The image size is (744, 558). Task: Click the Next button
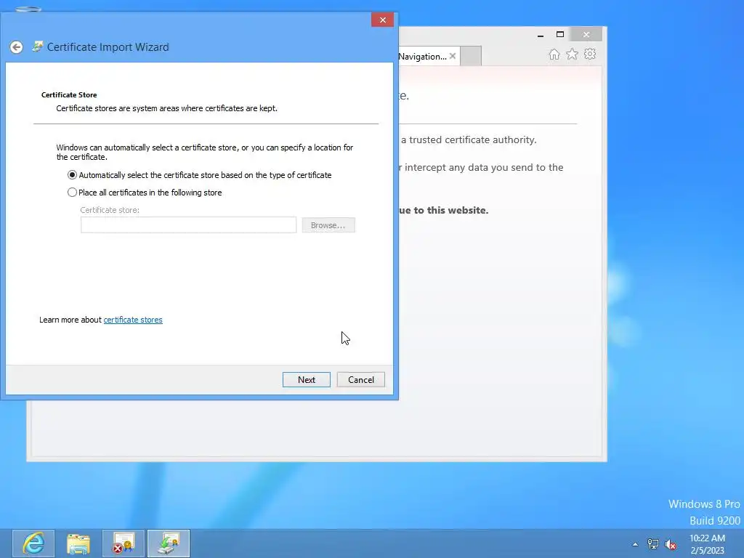pyautogui.click(x=307, y=379)
